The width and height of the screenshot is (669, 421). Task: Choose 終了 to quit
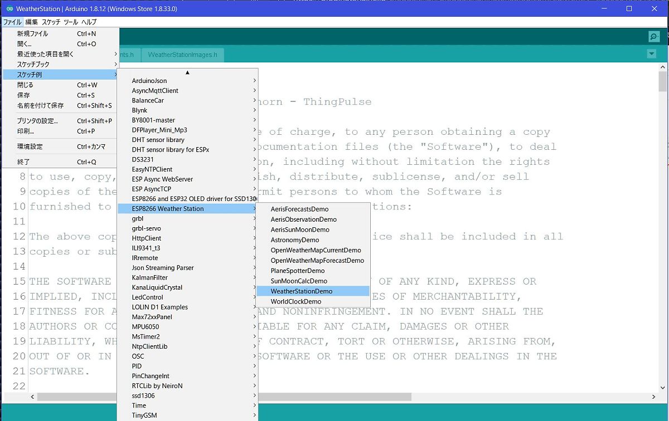pyautogui.click(x=60, y=162)
